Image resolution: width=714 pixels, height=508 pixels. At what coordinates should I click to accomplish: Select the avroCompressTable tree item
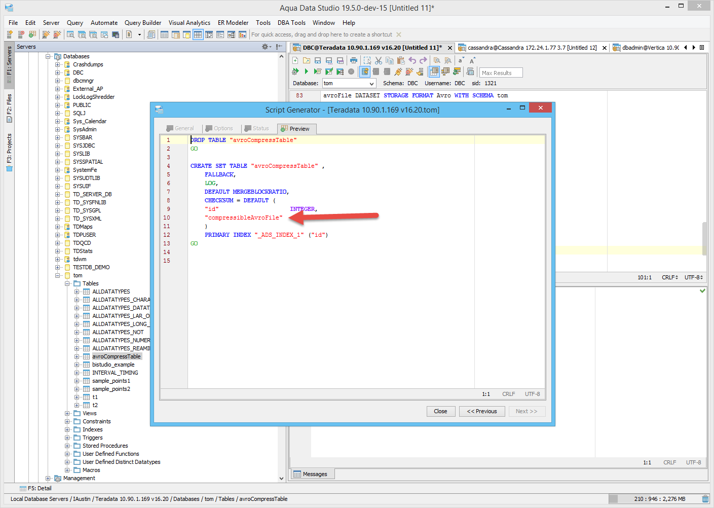click(x=117, y=356)
